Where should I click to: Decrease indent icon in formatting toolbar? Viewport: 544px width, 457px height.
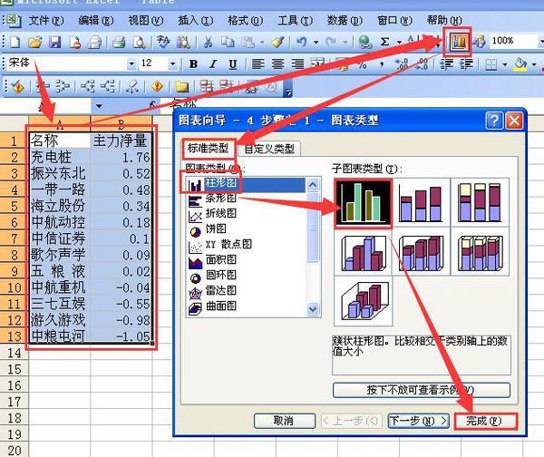[446, 64]
